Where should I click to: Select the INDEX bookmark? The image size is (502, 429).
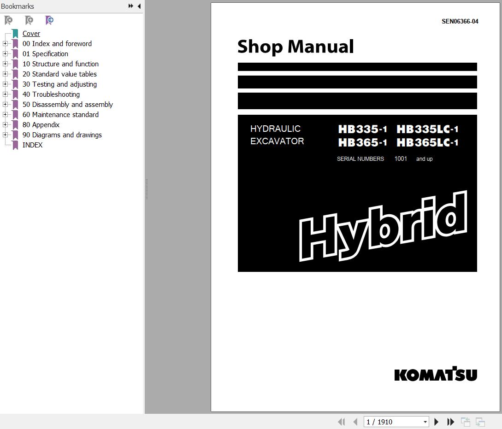tap(32, 145)
